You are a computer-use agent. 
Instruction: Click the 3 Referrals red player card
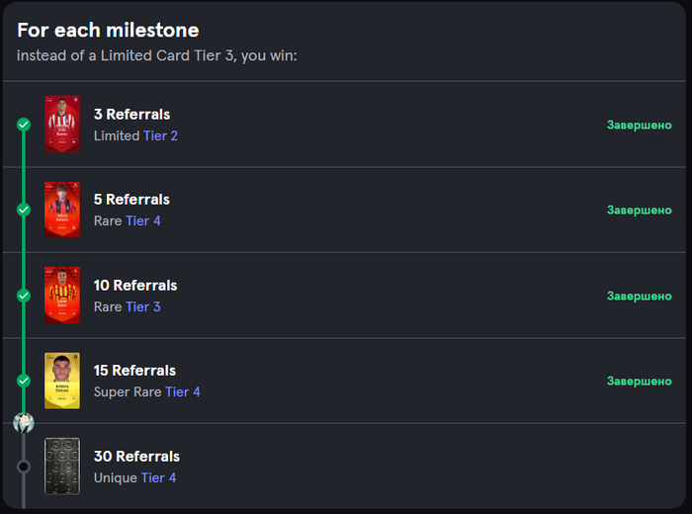(62, 125)
